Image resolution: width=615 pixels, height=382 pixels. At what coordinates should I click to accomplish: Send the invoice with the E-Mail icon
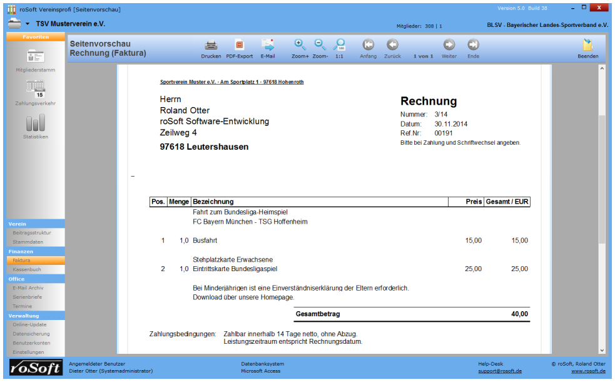[x=268, y=45]
